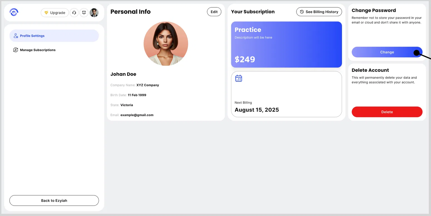Click Back to Ezyiah button
Viewport: 431px width, 216px height.
(x=54, y=200)
